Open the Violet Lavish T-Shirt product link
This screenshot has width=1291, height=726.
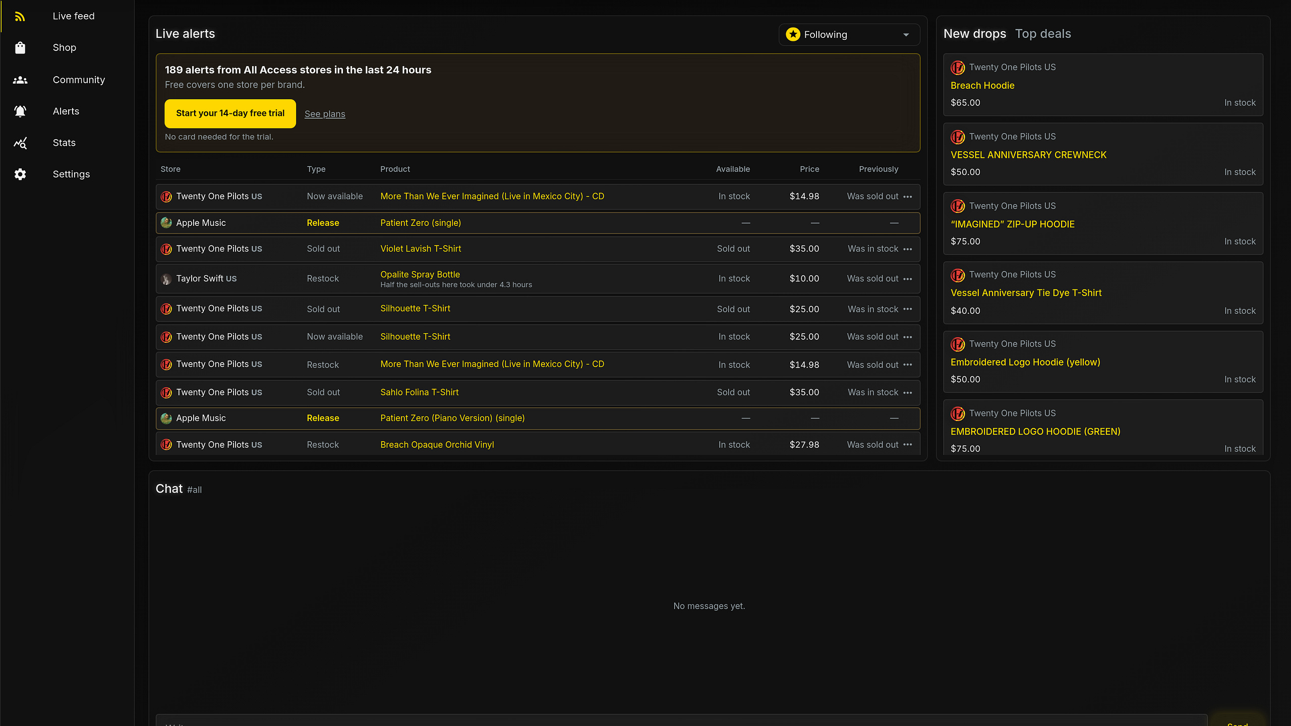(421, 249)
